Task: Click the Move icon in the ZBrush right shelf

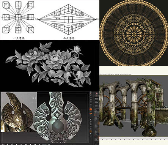Action: (x=91, y=122)
